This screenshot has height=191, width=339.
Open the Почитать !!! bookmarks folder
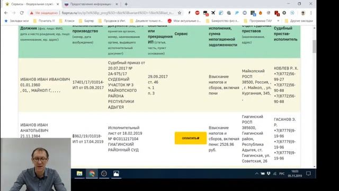(44, 21)
